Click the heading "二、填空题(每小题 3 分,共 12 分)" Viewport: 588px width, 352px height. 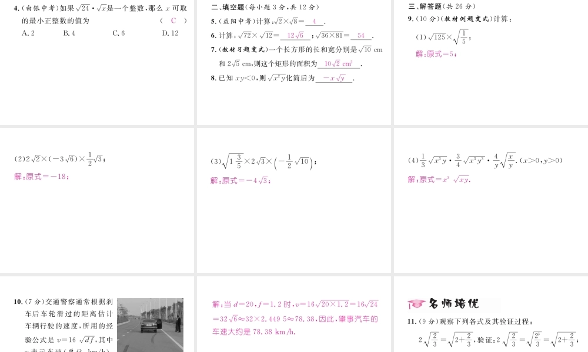[x=265, y=6]
